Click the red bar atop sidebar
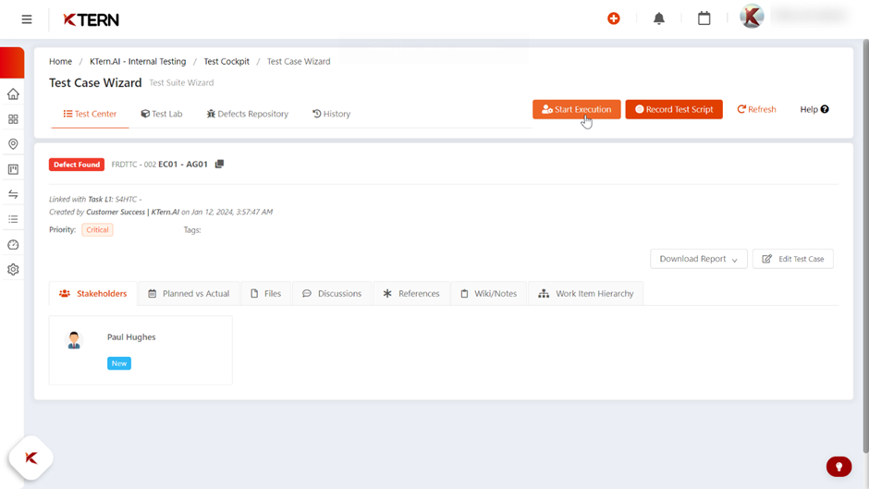The image size is (869, 489). pos(12,63)
